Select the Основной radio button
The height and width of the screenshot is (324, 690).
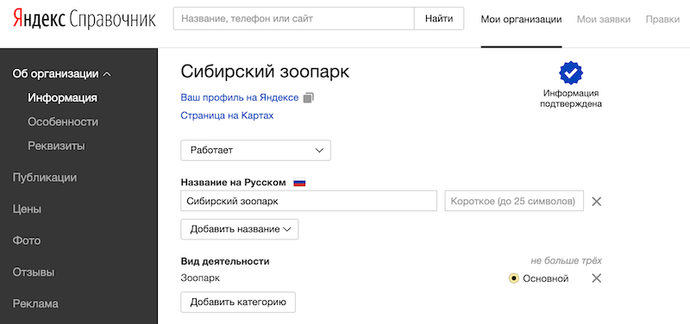click(513, 278)
